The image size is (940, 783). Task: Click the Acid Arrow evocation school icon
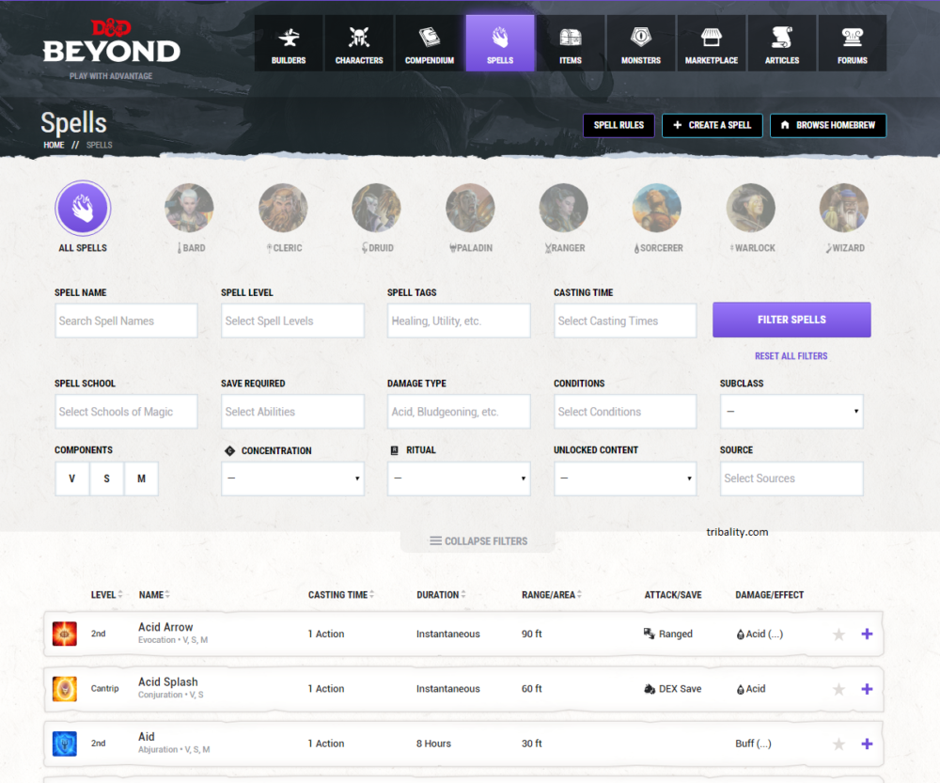(65, 634)
